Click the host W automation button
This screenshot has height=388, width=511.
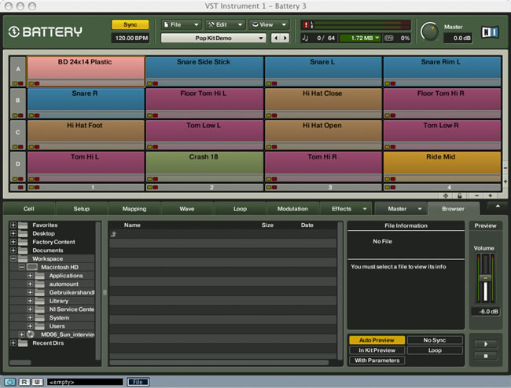pos(37,382)
